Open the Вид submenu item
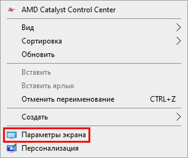This screenshot has width=188, height=158. [28, 27]
